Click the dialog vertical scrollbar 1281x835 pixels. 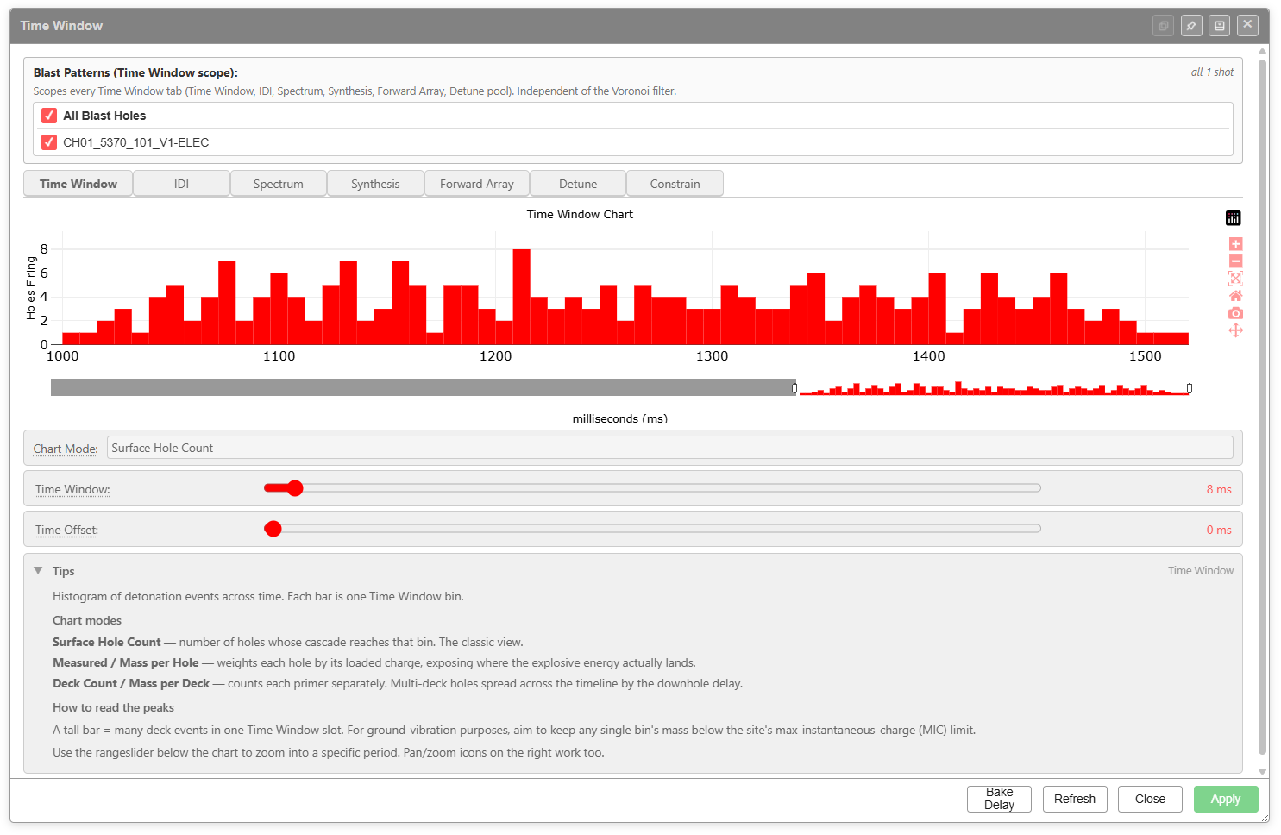click(x=1263, y=407)
